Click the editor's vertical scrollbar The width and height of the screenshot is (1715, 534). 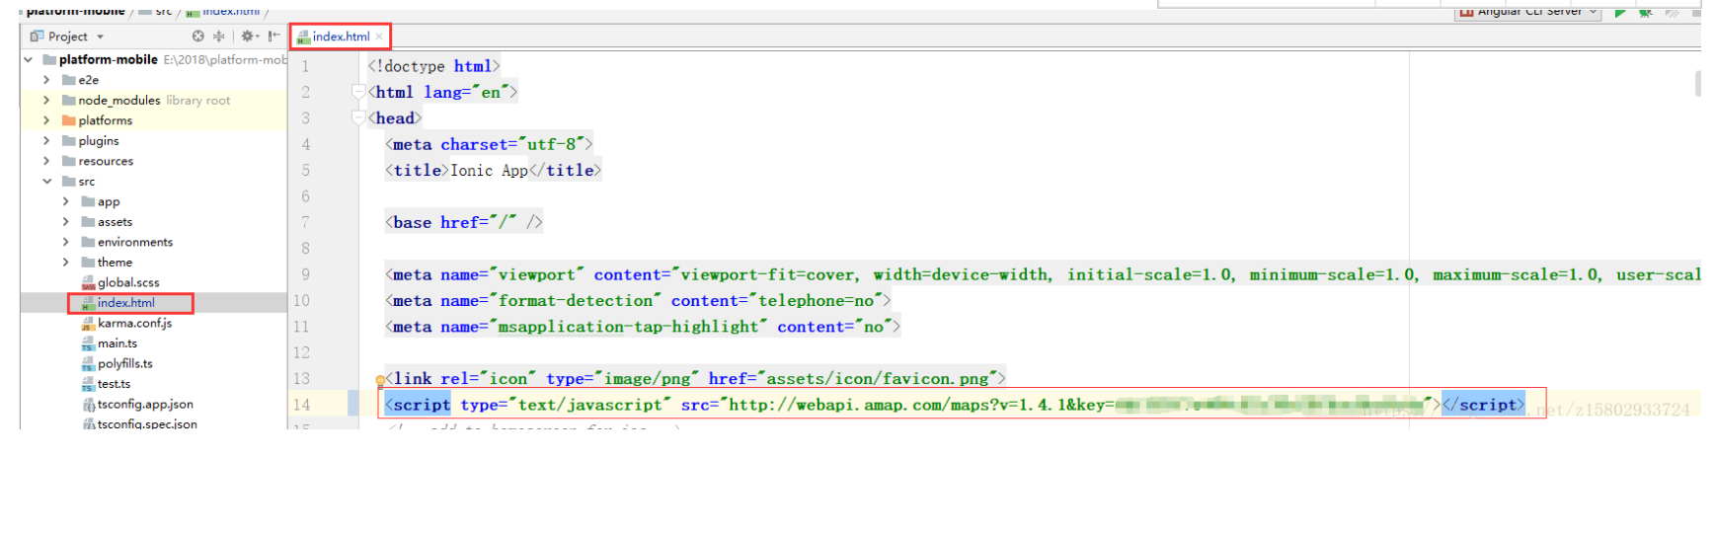pyautogui.click(x=1698, y=84)
